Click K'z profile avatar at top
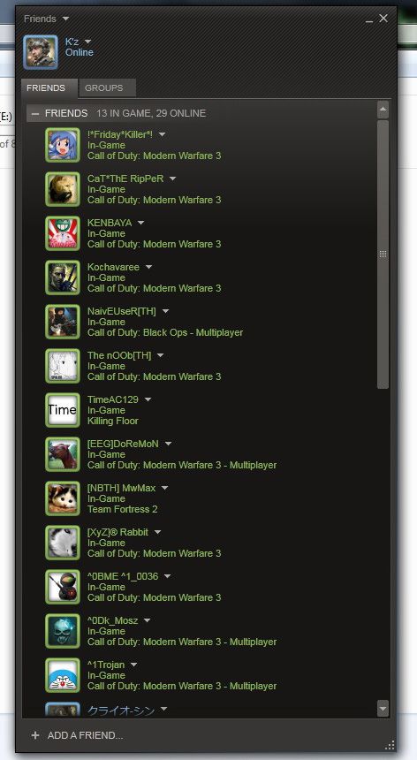 pos(41,52)
